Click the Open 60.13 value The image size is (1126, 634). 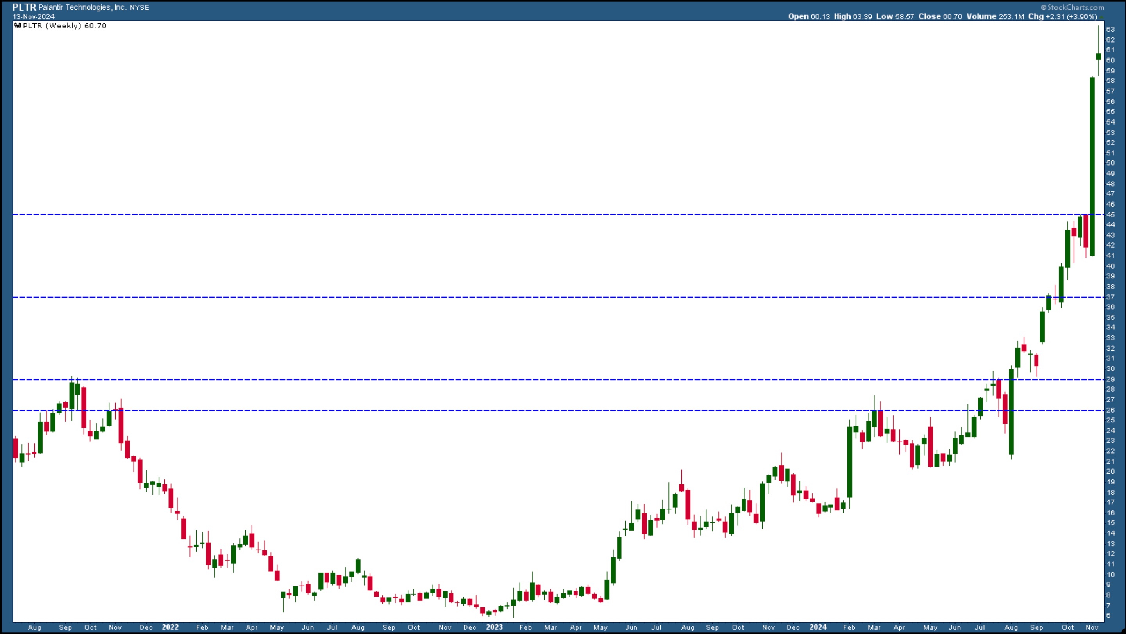(x=809, y=17)
